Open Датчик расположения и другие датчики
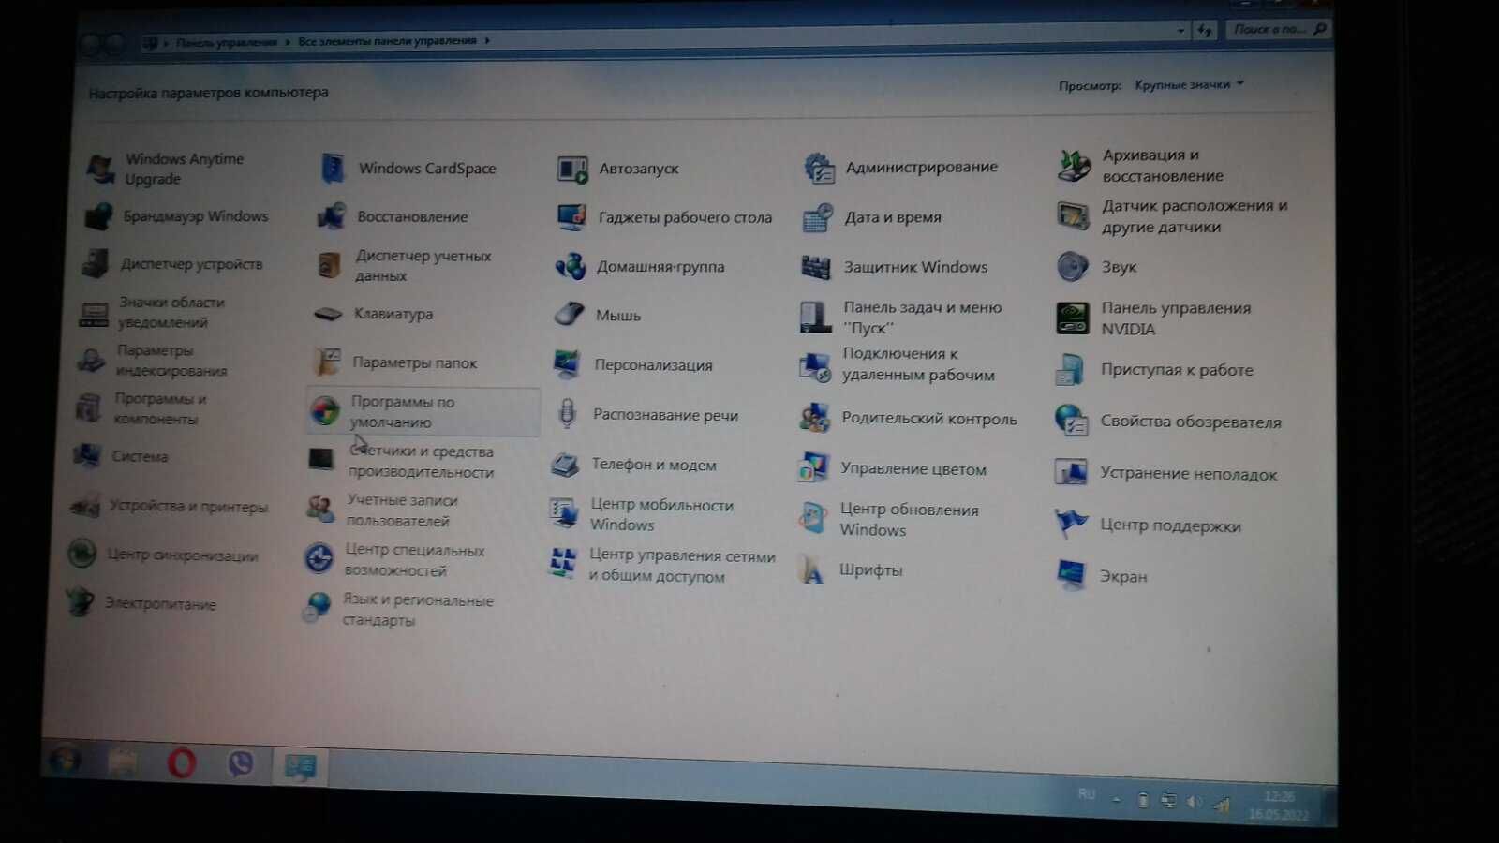The image size is (1499, 843). click(1195, 215)
